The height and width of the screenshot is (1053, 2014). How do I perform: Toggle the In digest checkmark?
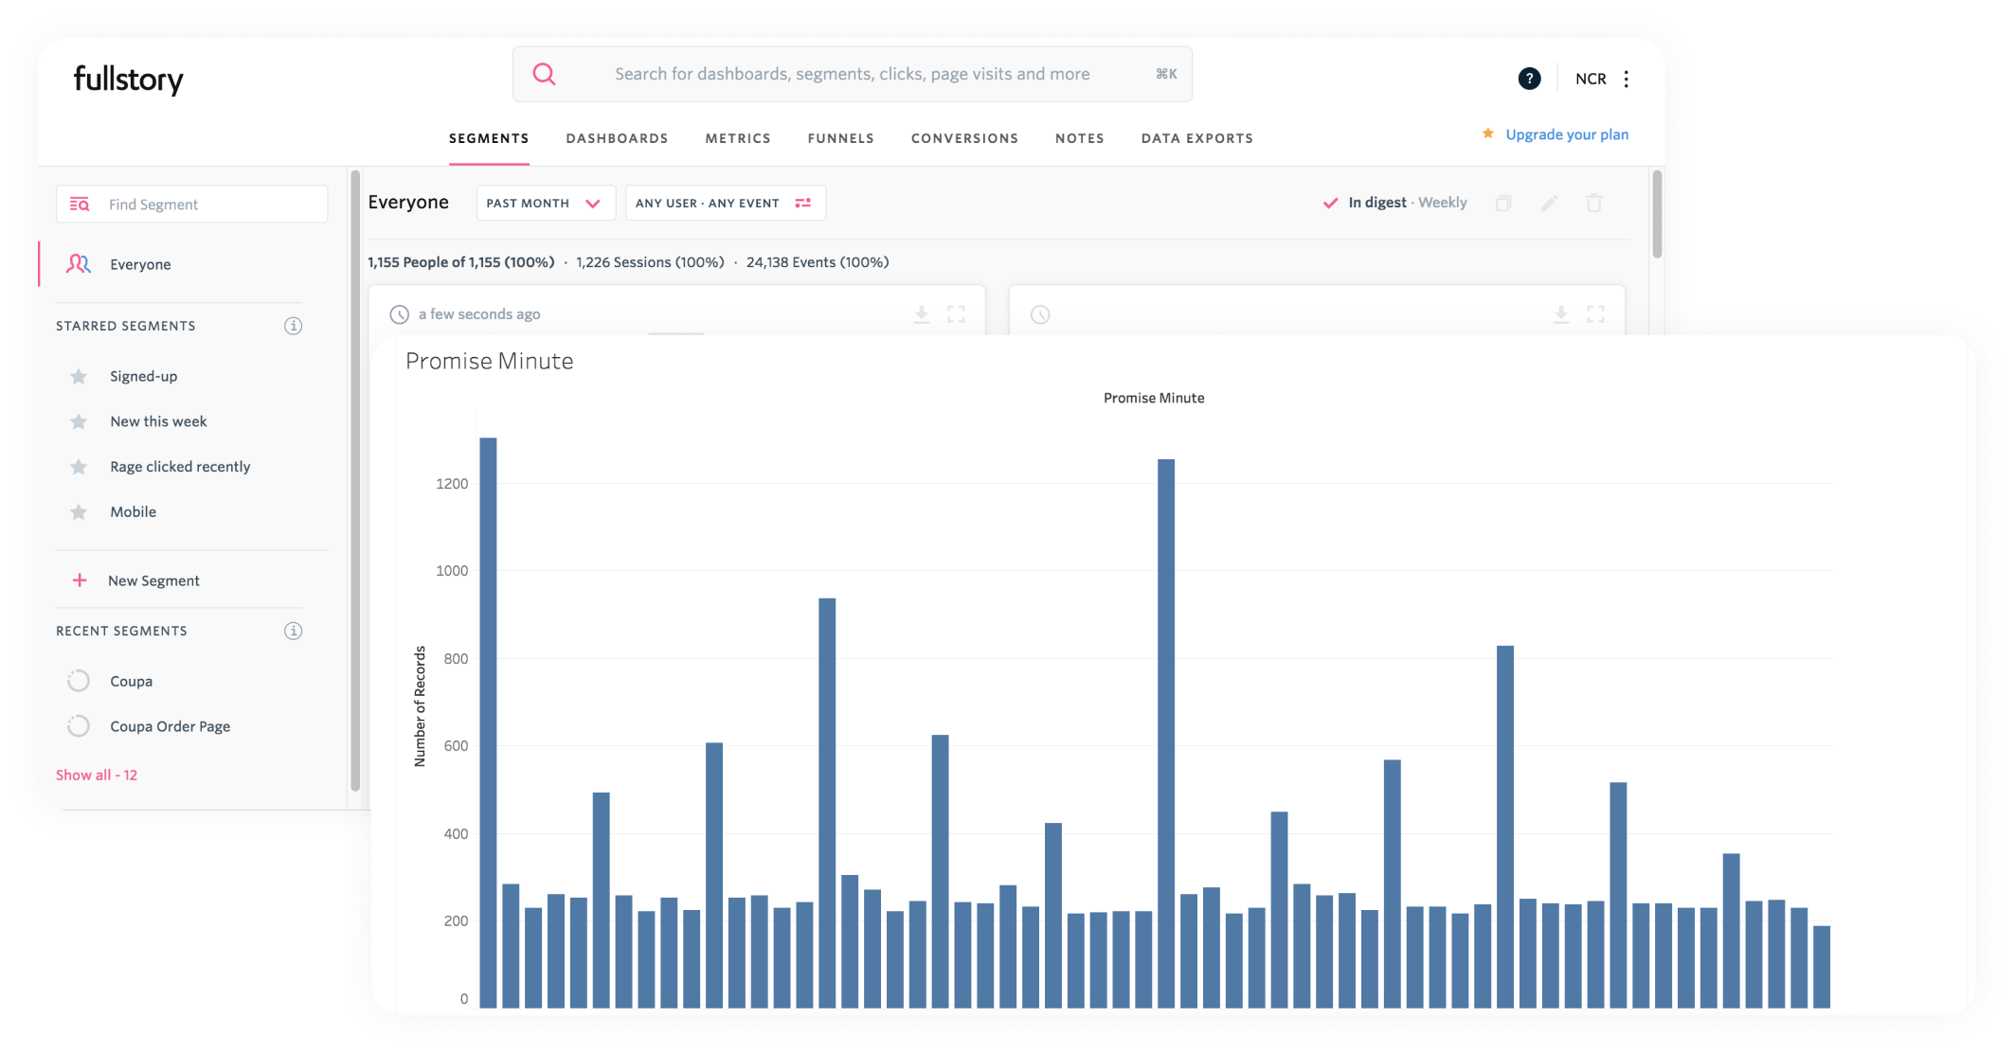point(1330,202)
